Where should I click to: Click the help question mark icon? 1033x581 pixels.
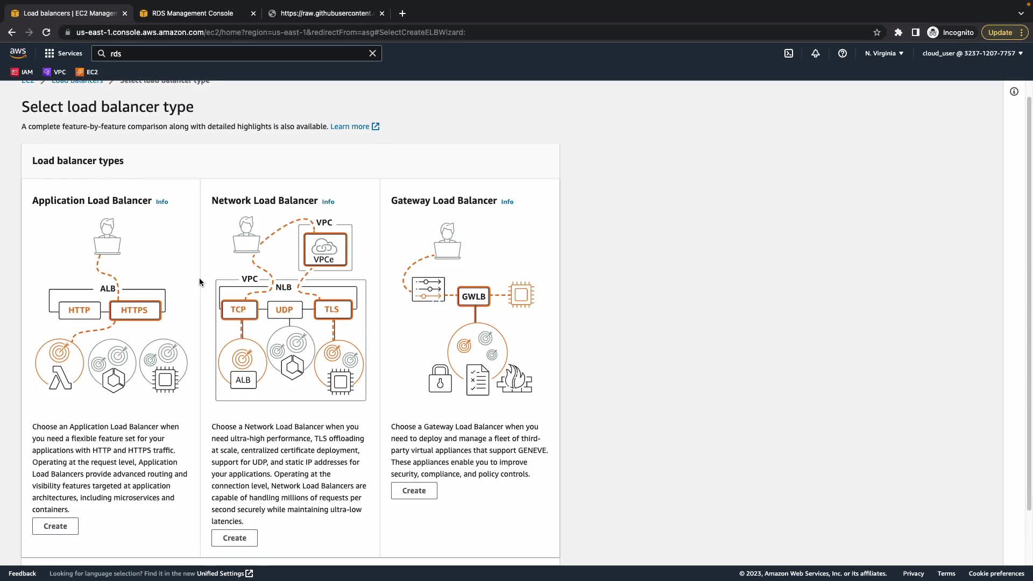click(843, 53)
